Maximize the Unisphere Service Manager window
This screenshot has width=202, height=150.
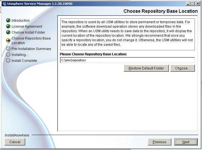(193, 4)
